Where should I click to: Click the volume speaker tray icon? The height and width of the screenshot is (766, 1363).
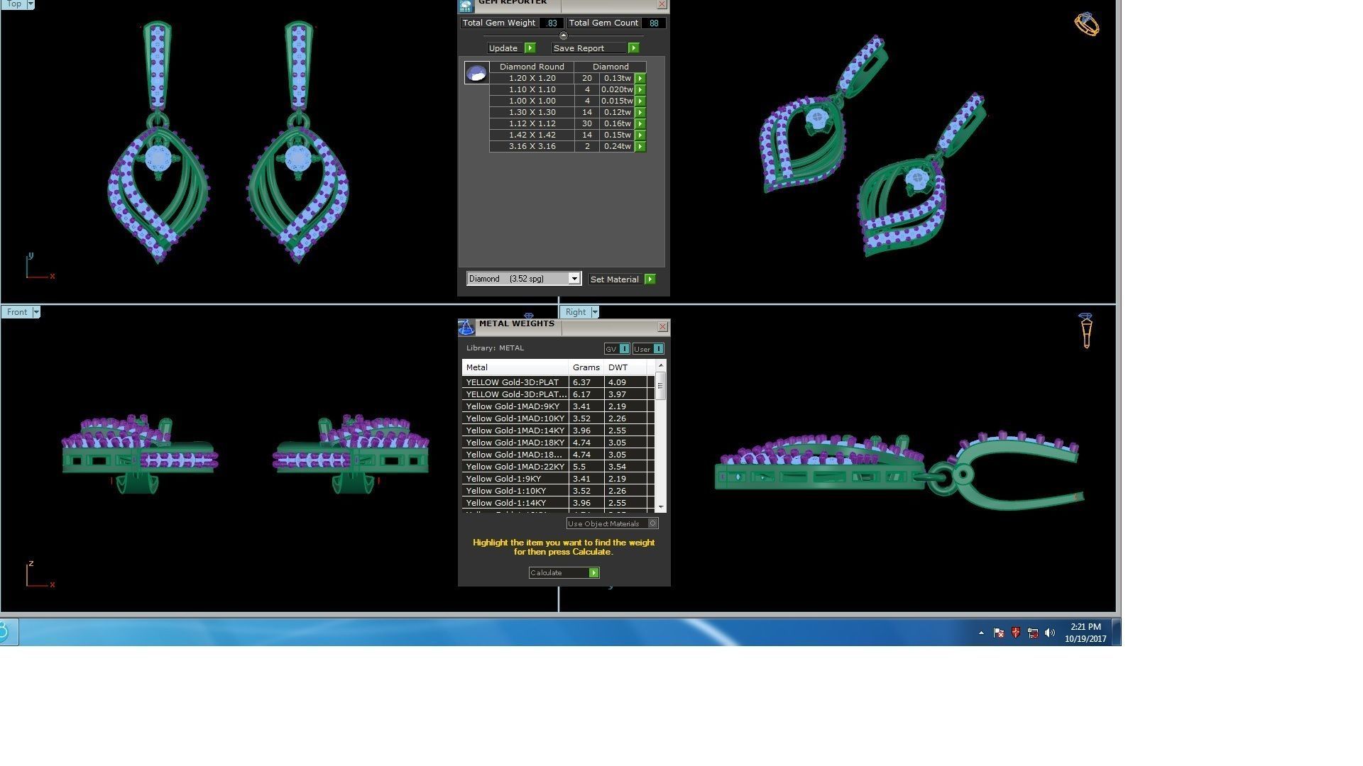(1050, 633)
